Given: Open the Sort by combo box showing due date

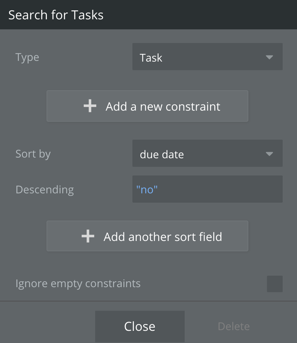Looking at the screenshot, I should tap(207, 153).
